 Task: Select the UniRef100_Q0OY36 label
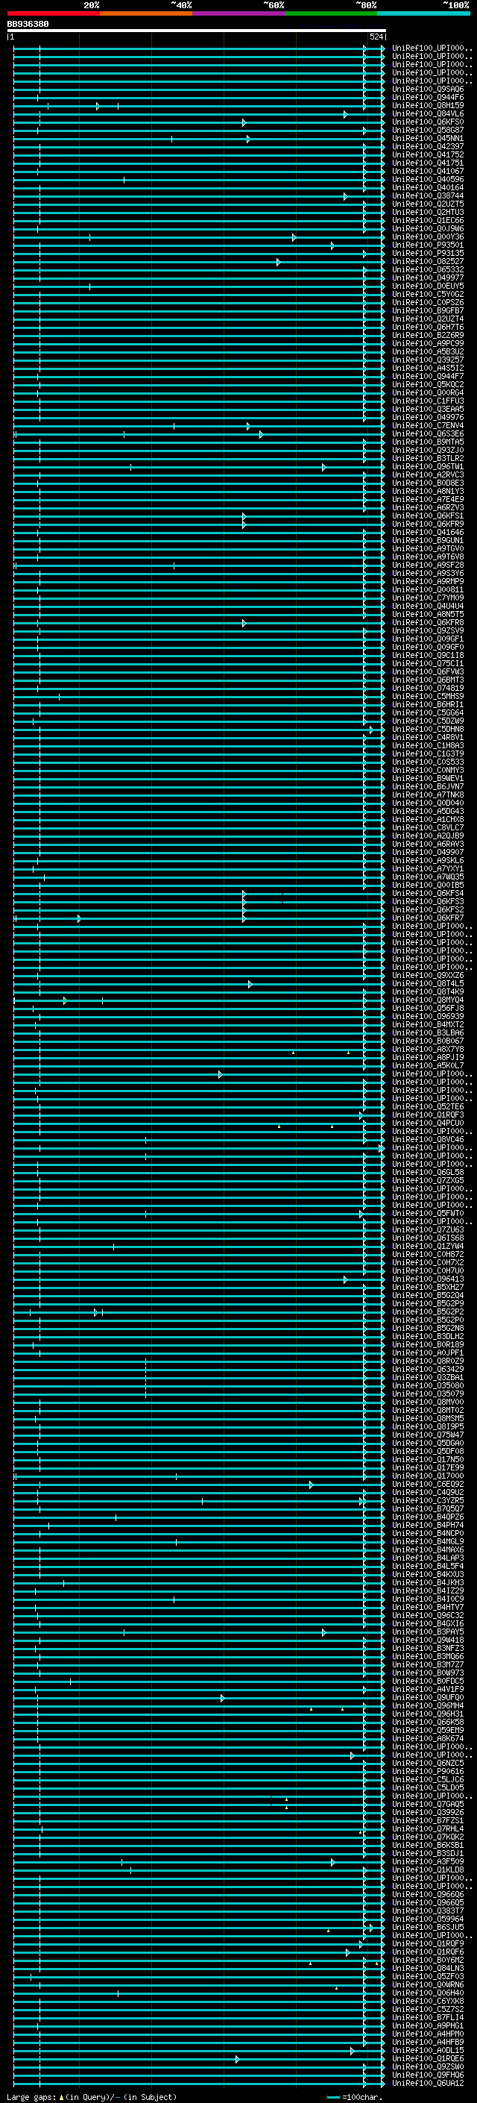pos(428,236)
